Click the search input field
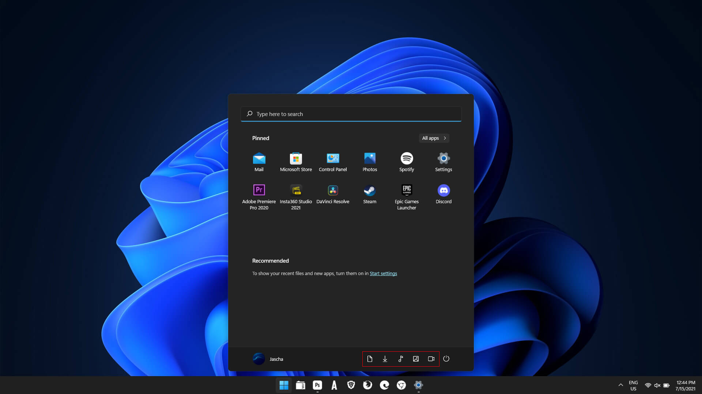This screenshot has width=702, height=394. [x=351, y=113]
